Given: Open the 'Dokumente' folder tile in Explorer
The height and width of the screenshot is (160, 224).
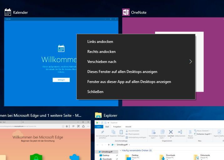Looking at the screenshot, I should tap(201, 157).
